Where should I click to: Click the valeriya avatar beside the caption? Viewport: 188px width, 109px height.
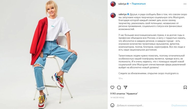click(x=113, y=15)
